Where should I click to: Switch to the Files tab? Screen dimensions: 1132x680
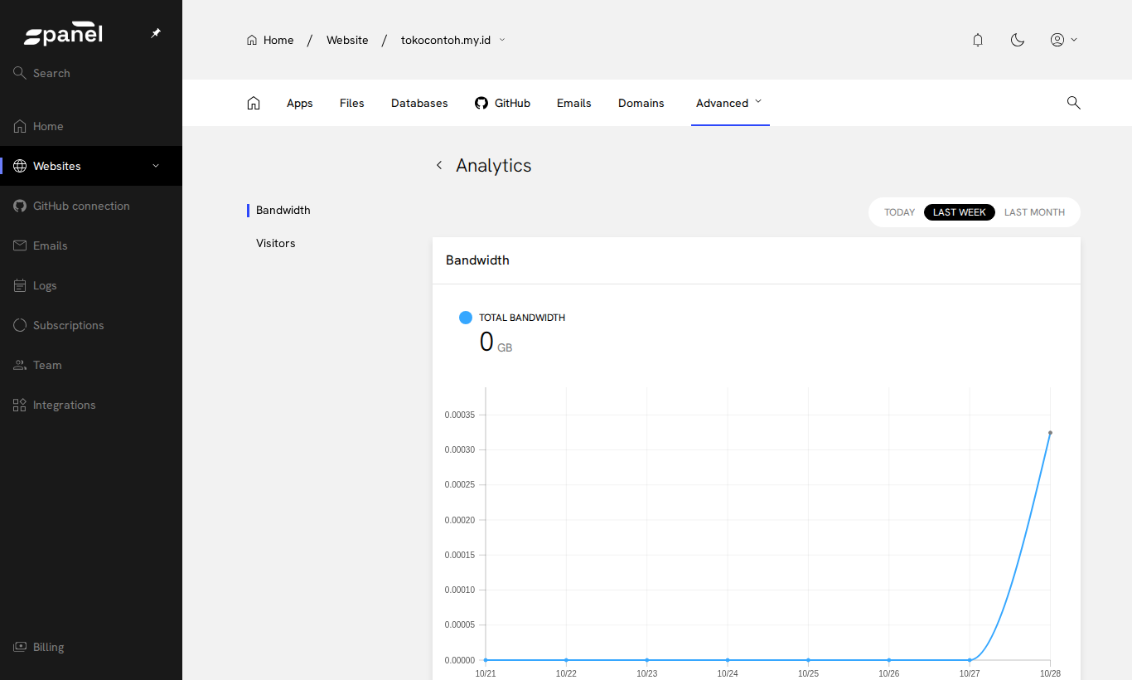pos(352,103)
